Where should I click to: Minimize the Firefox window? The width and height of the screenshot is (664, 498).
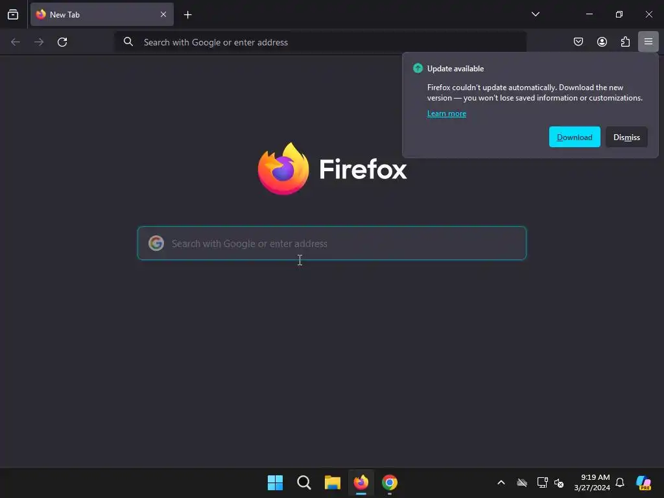(589, 14)
